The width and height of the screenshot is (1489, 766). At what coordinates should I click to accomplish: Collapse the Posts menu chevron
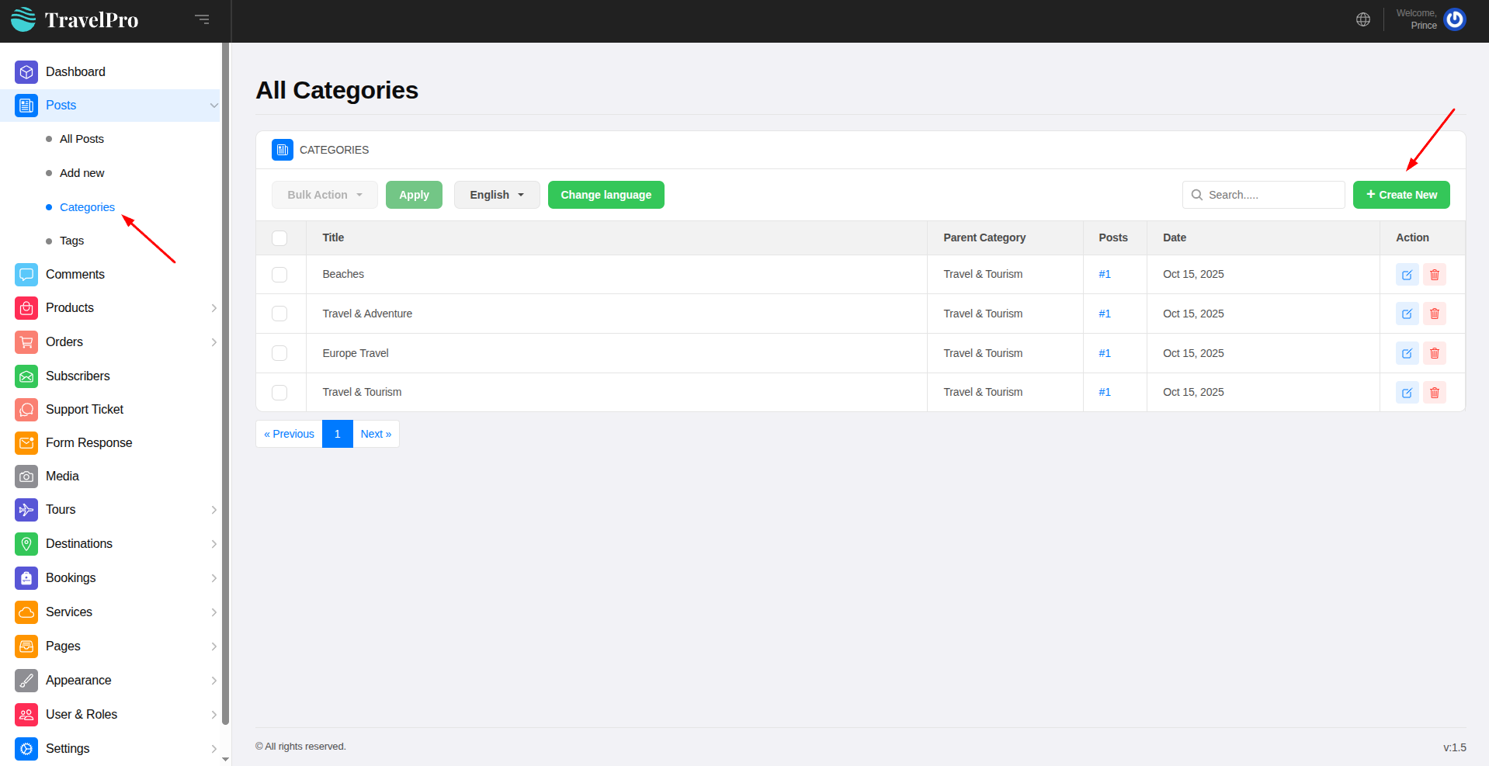pyautogui.click(x=213, y=106)
